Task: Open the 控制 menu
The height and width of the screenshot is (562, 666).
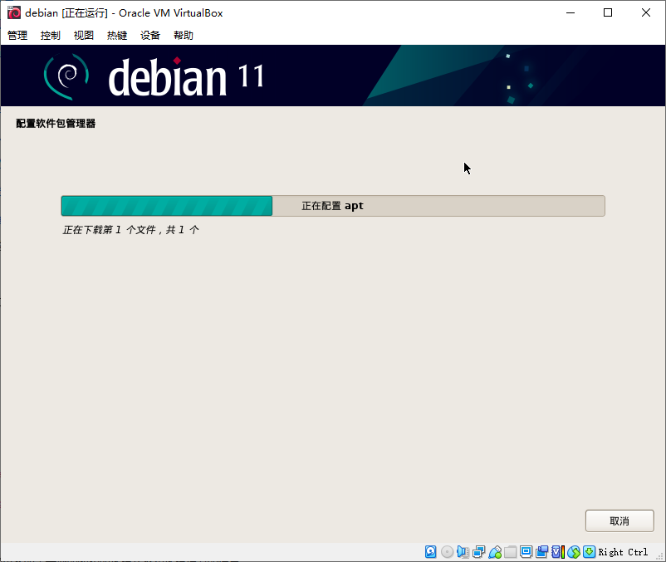Action: pos(51,35)
